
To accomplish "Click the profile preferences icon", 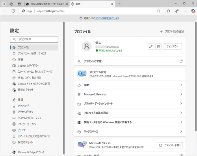I will [x=79, y=113].
